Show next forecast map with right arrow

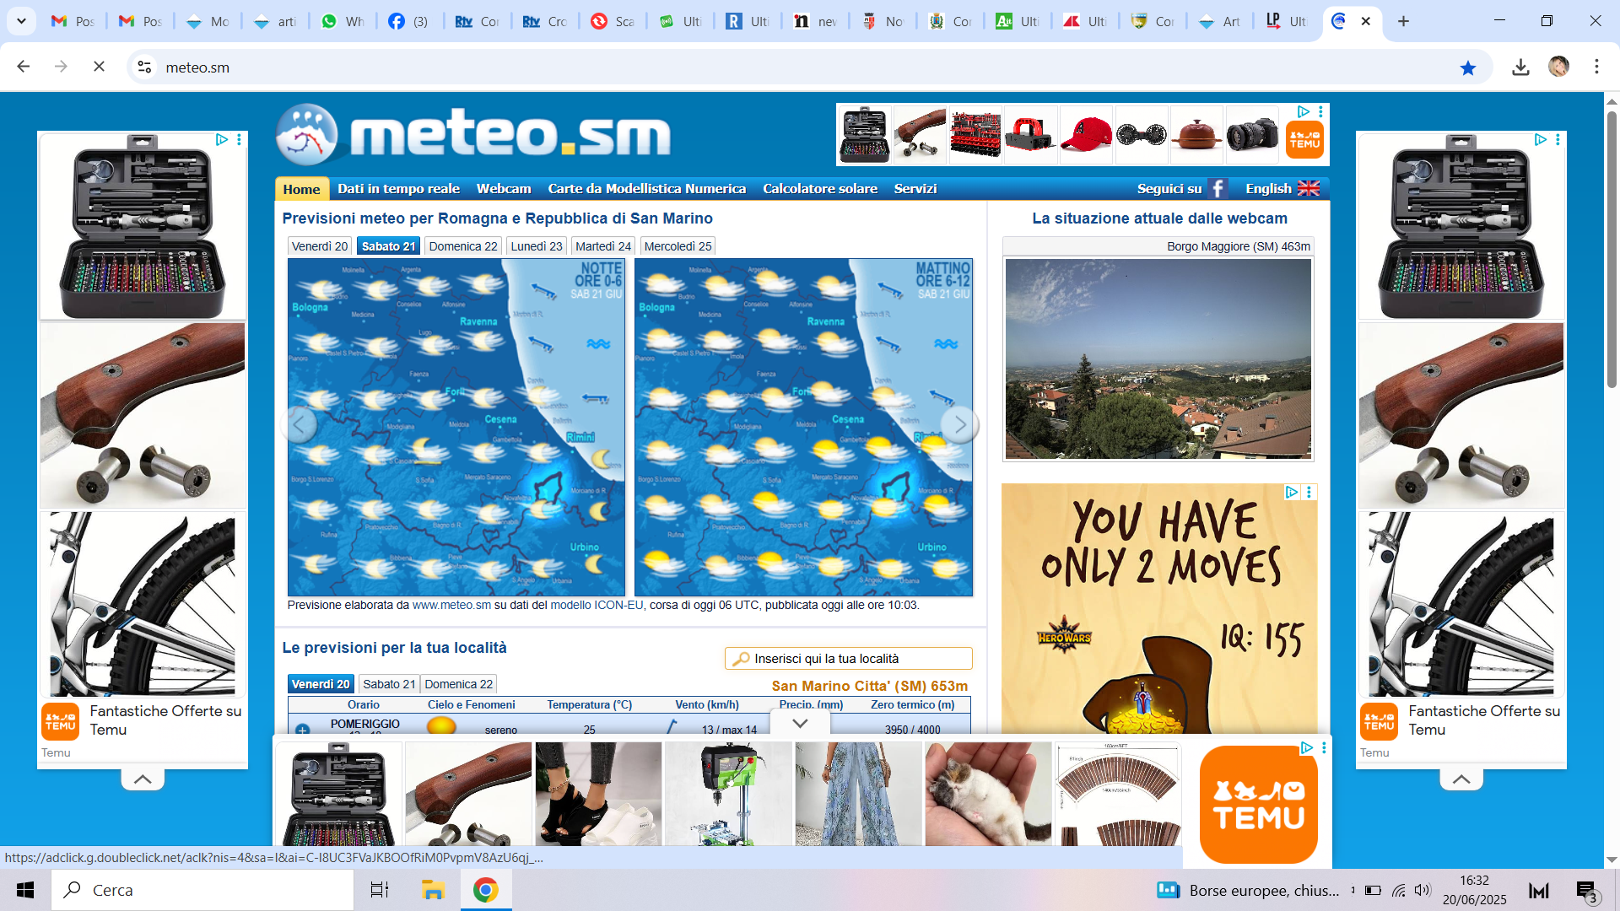pyautogui.click(x=959, y=424)
